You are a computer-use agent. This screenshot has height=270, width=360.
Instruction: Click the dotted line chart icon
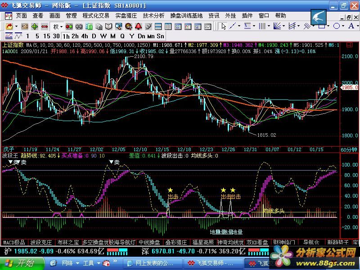coord(18,36)
